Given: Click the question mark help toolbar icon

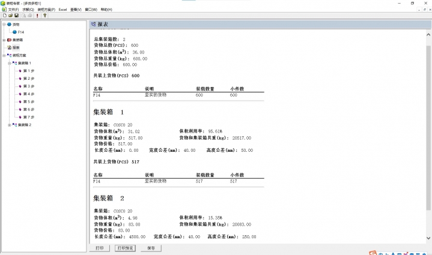Looking at the screenshot, I should [x=45, y=16].
